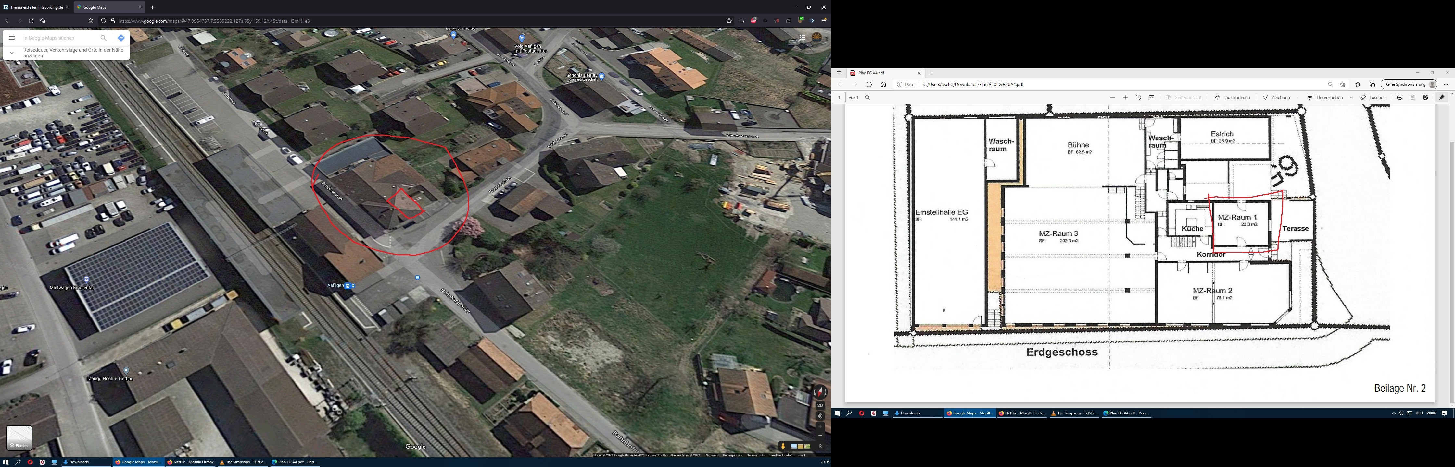Open Google apps grid in Maps
Screen dimensions: 1455x467
pyautogui.click(x=802, y=38)
